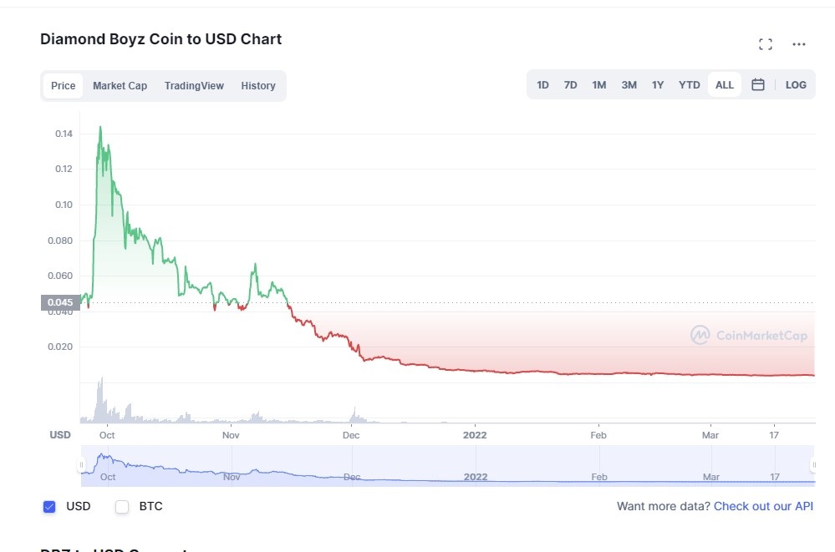Open the fullscreen chart view
835x552 pixels.
(x=766, y=43)
